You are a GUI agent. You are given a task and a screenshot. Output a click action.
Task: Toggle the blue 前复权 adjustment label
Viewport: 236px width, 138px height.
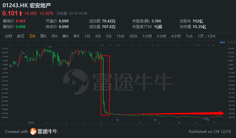[222, 43]
